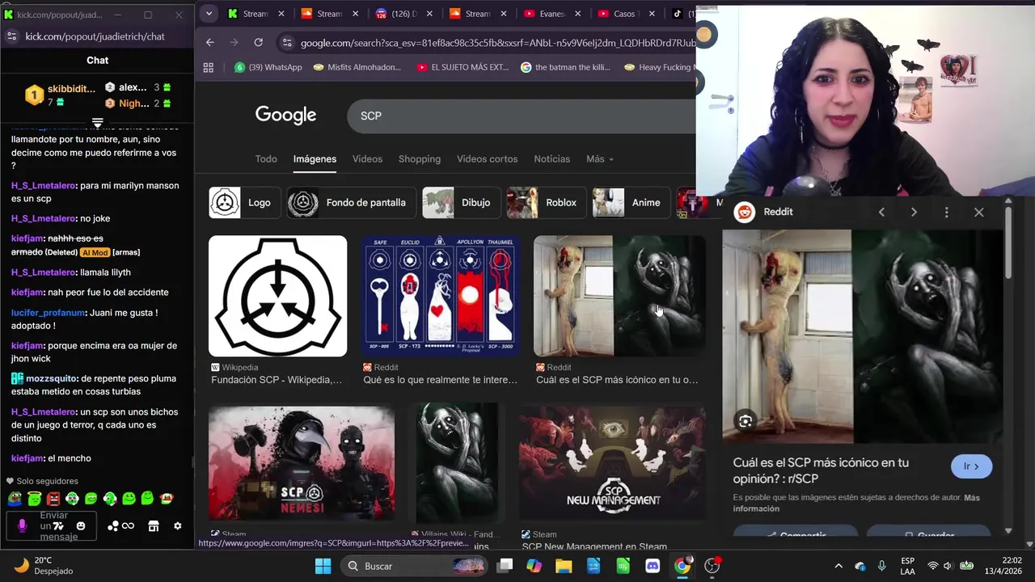The image size is (1035, 582).
Task: Open Kick chat settings gear
Action: coord(178,526)
